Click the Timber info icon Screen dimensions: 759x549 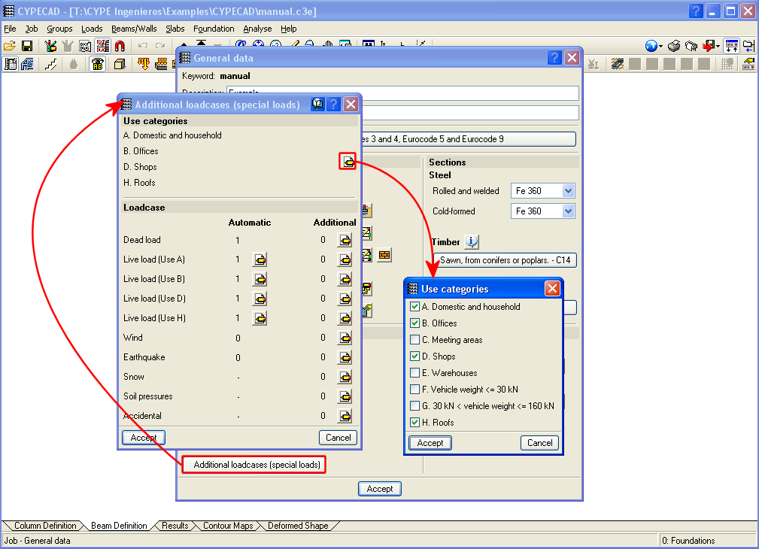point(472,241)
